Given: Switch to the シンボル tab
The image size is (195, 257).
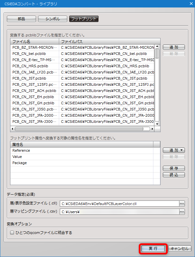Looking at the screenshot, I should point(53,19).
